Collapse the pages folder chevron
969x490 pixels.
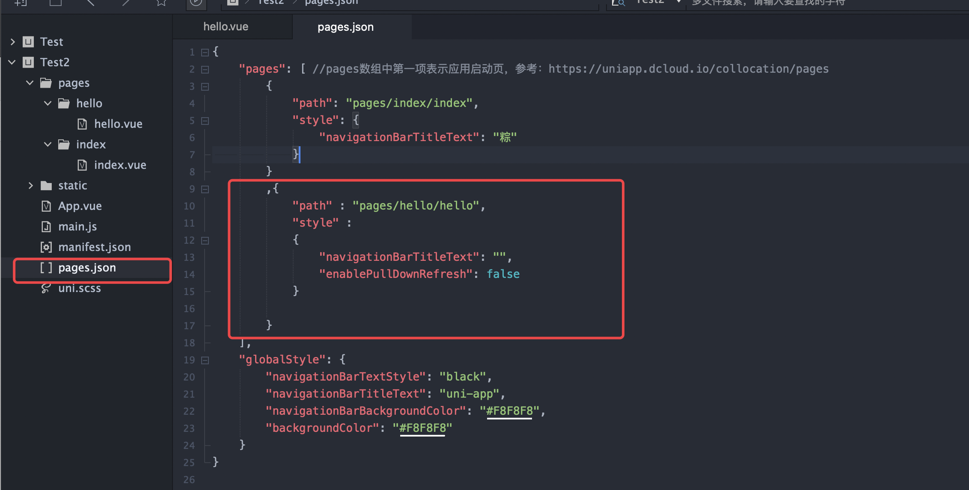pos(30,83)
